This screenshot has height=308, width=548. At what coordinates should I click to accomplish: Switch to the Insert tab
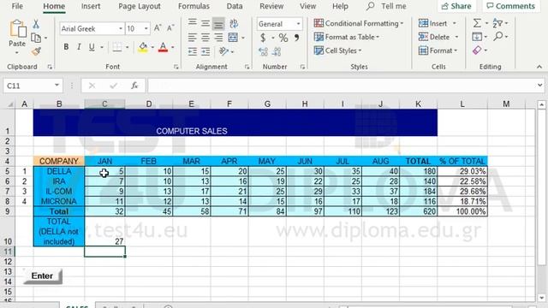pos(91,6)
